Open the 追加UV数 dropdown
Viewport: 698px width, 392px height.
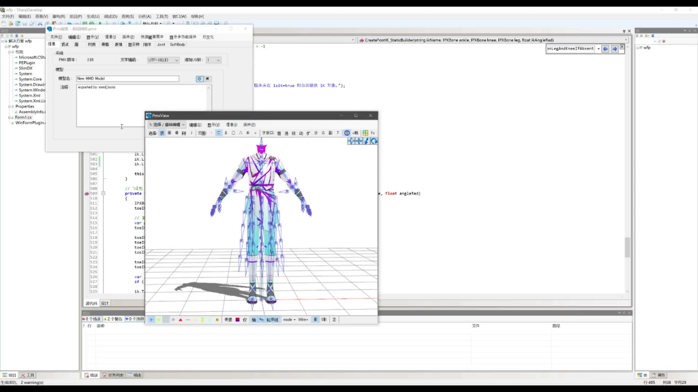(213, 60)
